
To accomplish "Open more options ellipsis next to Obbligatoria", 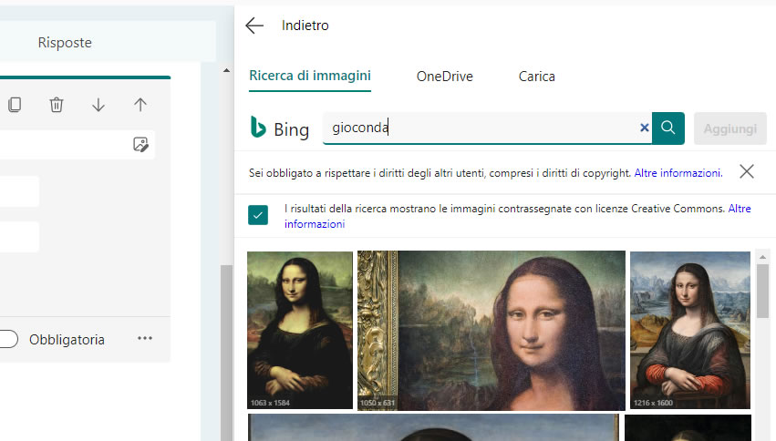I will (145, 338).
